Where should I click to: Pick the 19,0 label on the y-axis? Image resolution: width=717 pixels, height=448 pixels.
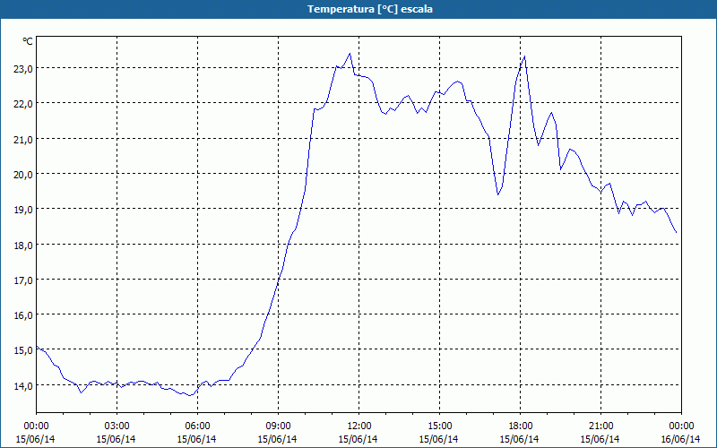click(23, 210)
